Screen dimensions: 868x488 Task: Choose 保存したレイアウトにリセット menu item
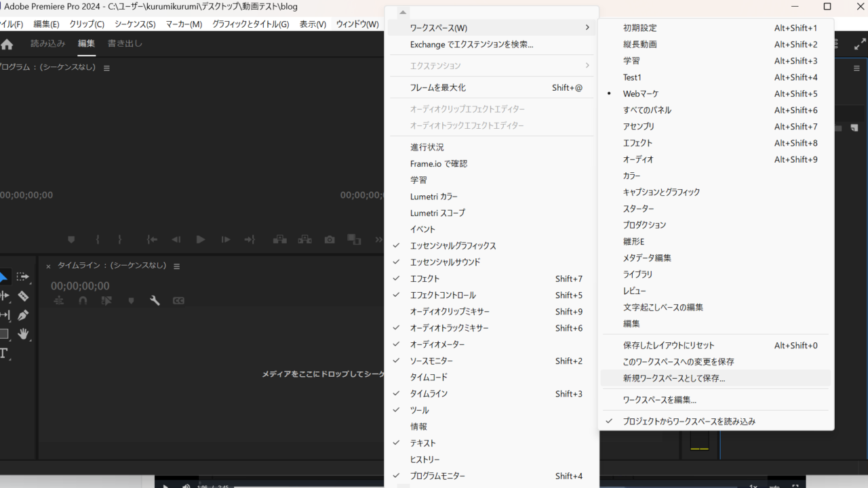pos(715,345)
